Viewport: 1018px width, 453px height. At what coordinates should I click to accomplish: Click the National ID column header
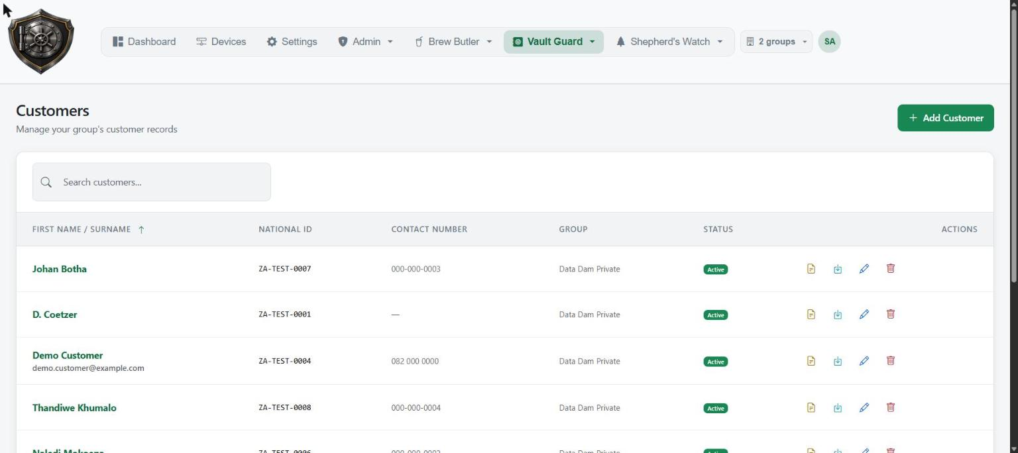285,229
